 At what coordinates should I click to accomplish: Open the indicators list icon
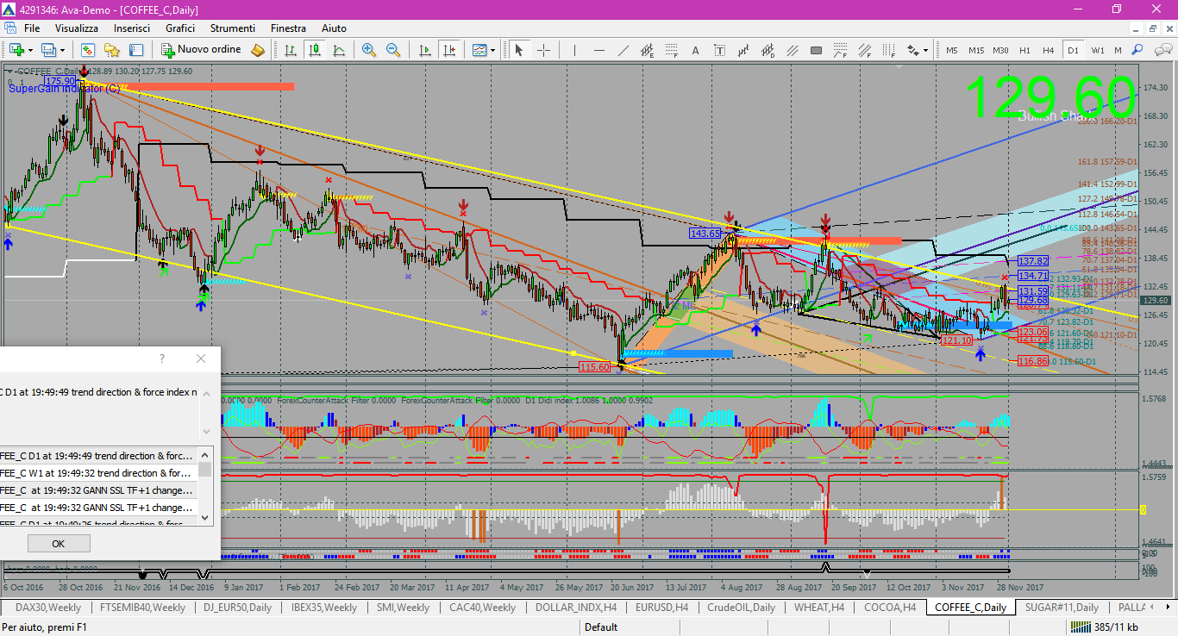point(479,50)
